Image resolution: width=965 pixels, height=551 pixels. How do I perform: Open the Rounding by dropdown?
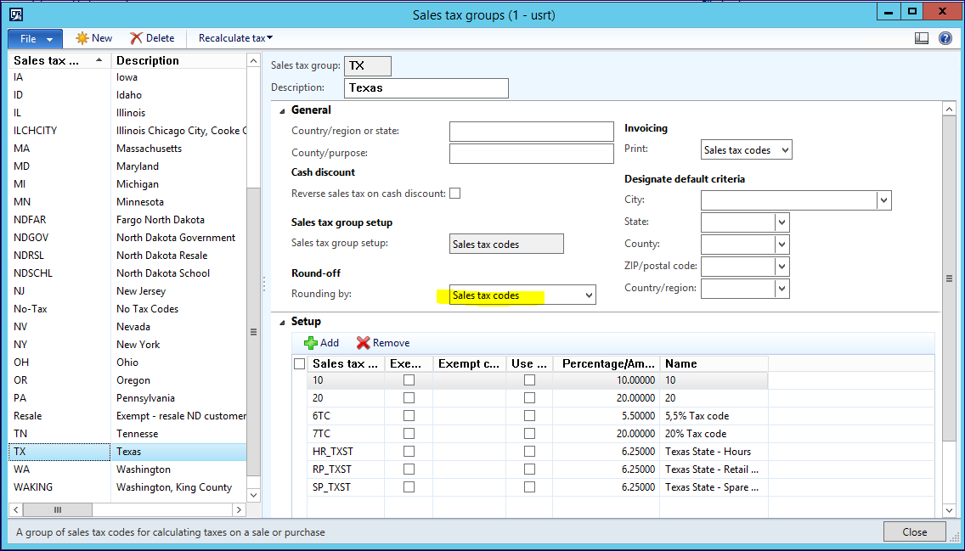tap(588, 295)
